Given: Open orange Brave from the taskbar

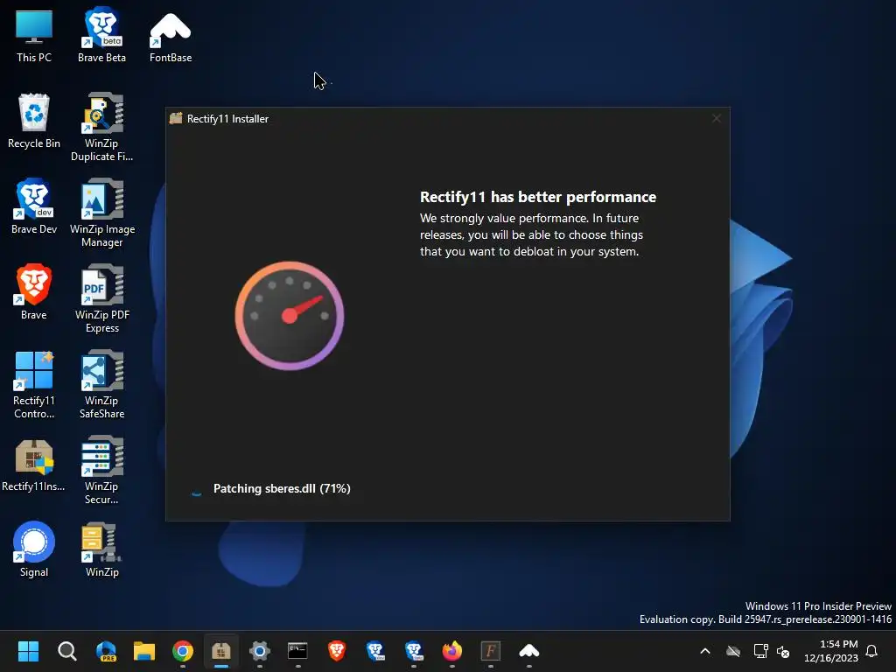Looking at the screenshot, I should [x=337, y=651].
